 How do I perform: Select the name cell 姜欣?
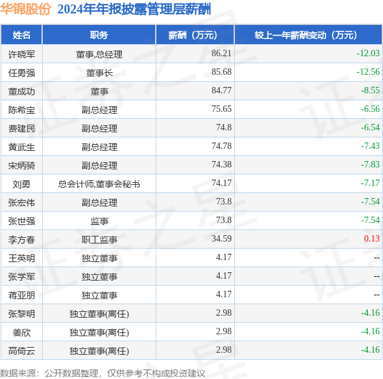[22, 332]
